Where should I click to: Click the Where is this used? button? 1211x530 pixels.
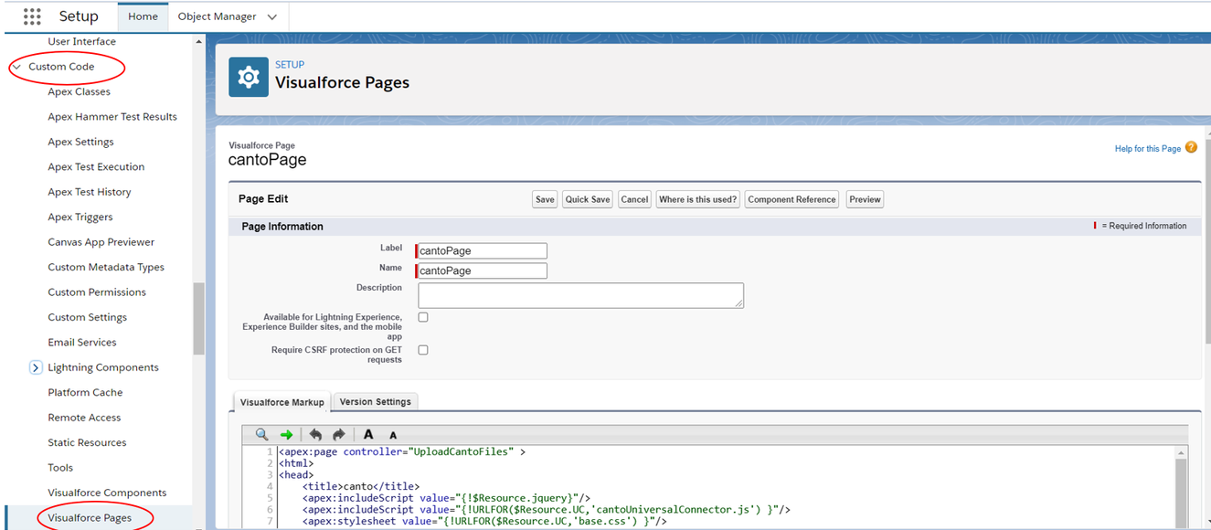(698, 199)
